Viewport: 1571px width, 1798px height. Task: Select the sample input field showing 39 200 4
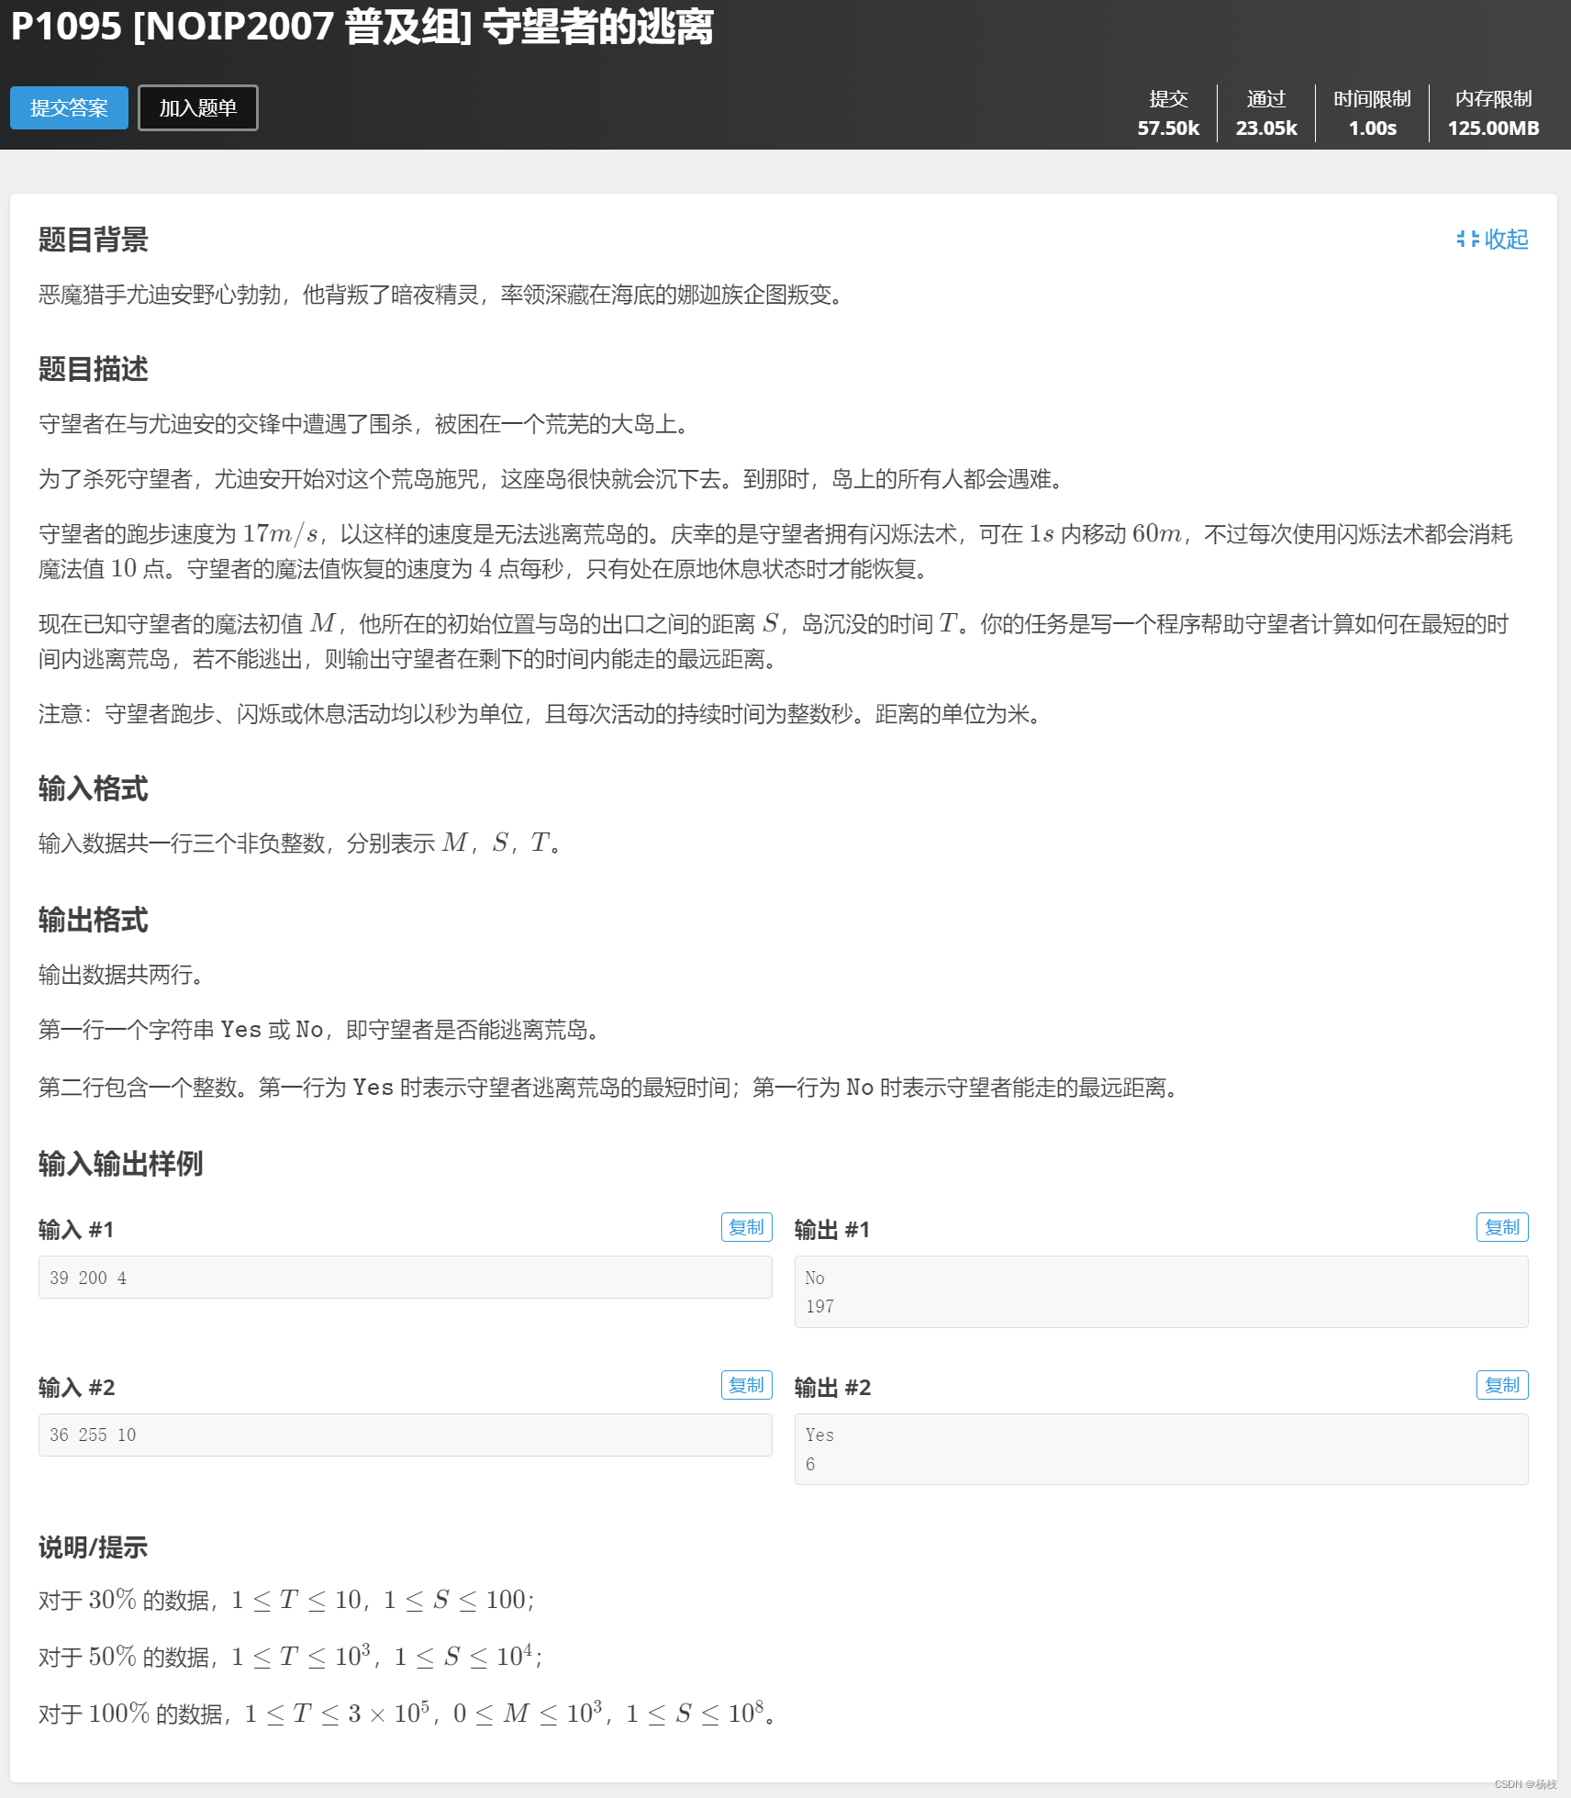click(405, 1277)
